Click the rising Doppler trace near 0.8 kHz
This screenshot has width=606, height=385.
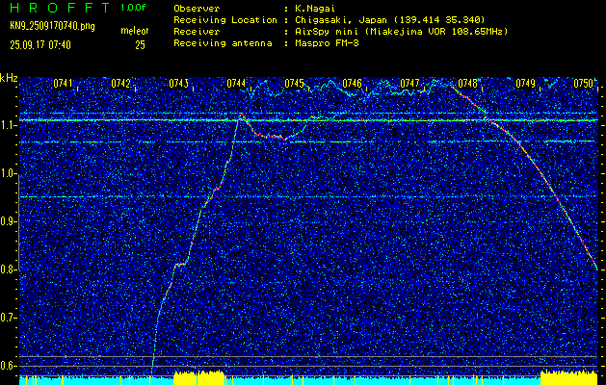(180, 265)
